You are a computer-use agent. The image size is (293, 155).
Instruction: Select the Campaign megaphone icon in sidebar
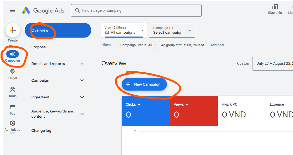point(13,53)
